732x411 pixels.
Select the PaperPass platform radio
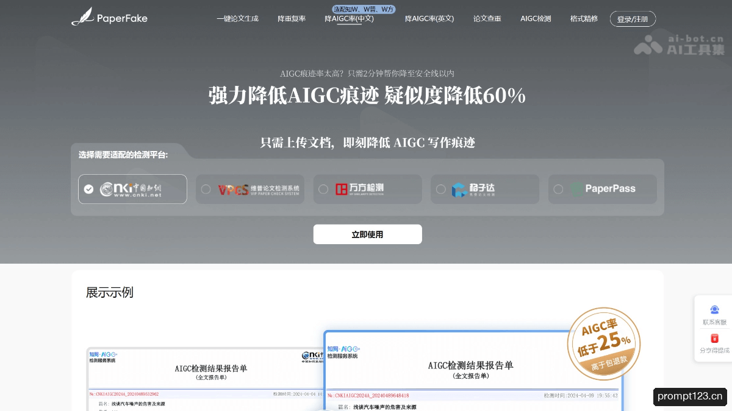tap(558, 189)
